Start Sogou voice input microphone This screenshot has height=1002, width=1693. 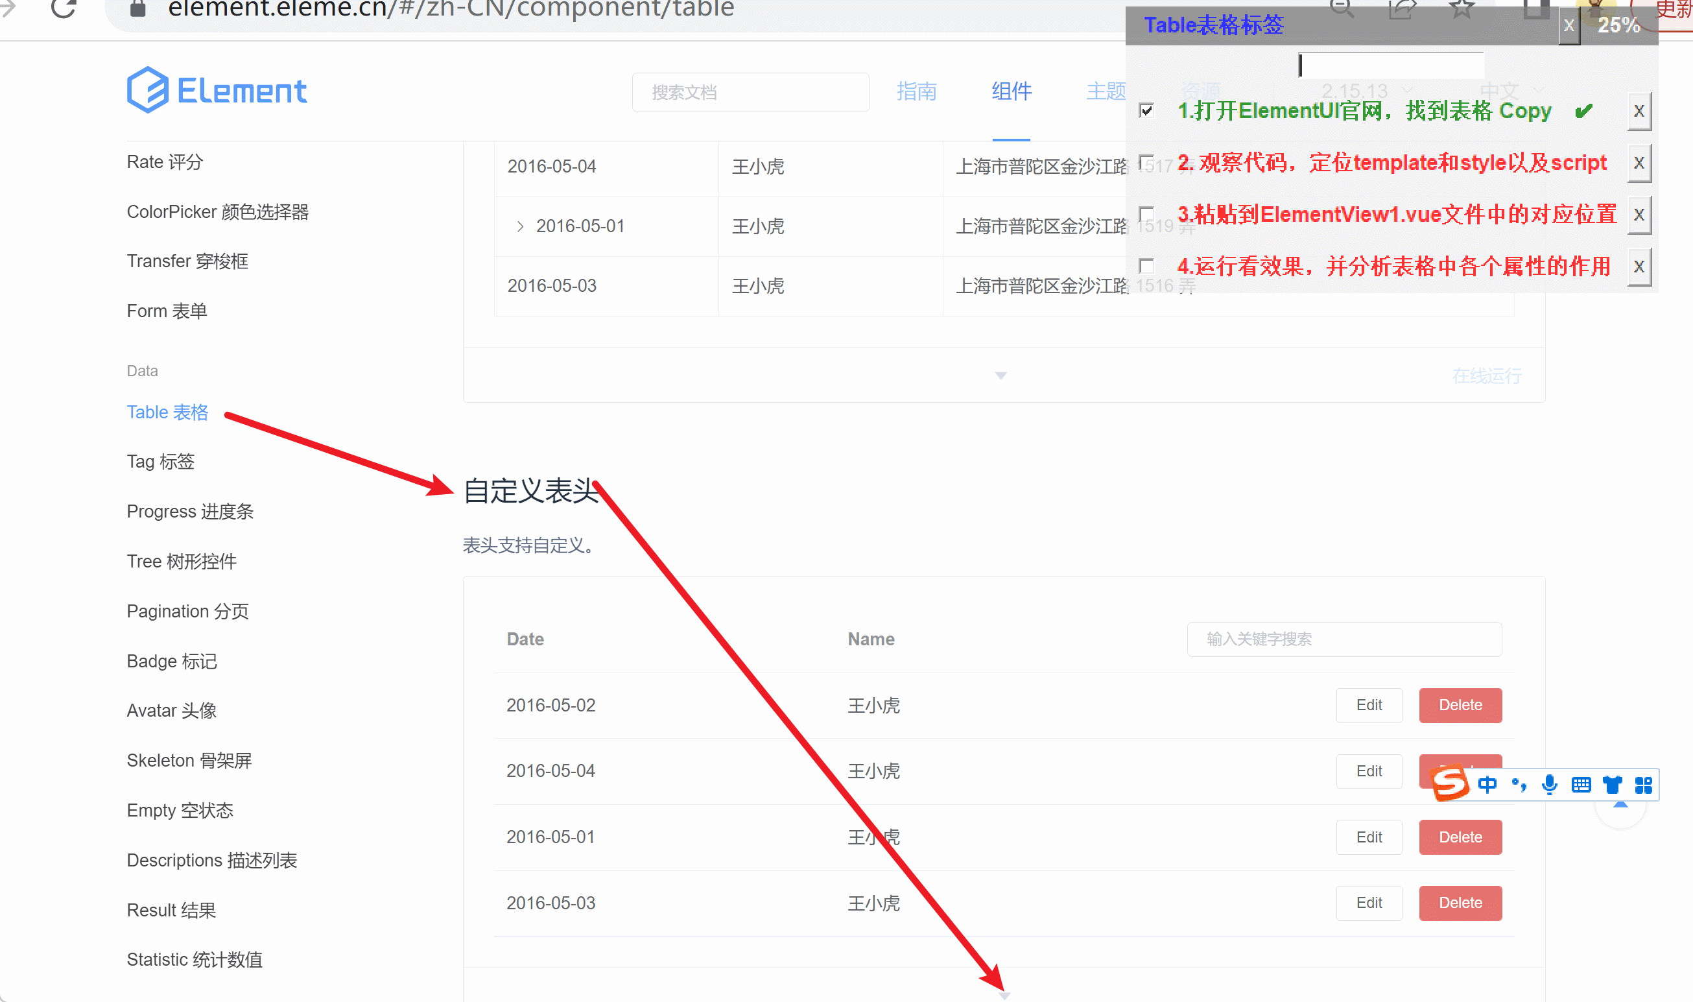1550,785
